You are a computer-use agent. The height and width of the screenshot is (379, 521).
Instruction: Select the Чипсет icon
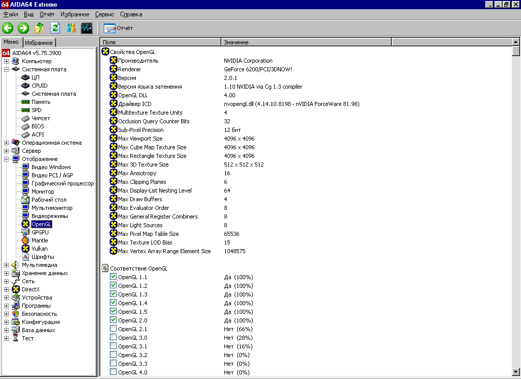click(25, 118)
